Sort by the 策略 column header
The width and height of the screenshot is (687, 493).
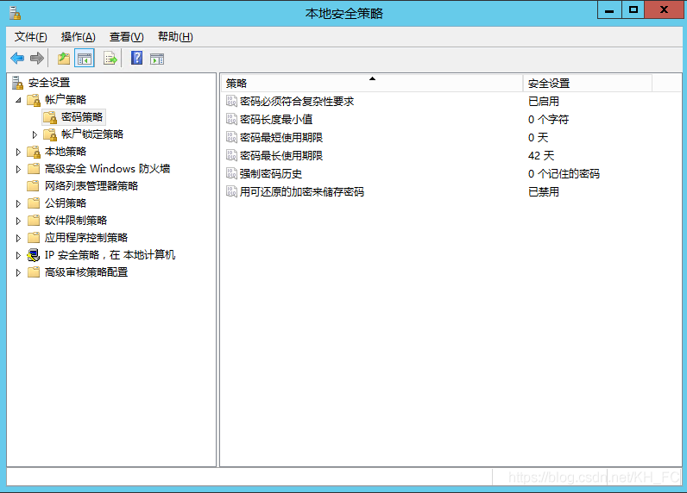[371, 83]
